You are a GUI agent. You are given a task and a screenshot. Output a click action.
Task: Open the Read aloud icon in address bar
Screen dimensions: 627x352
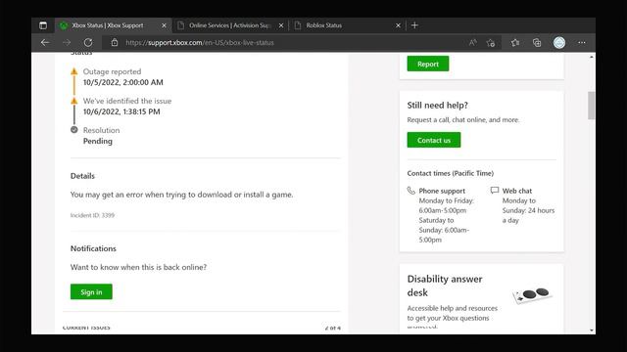[x=472, y=42]
